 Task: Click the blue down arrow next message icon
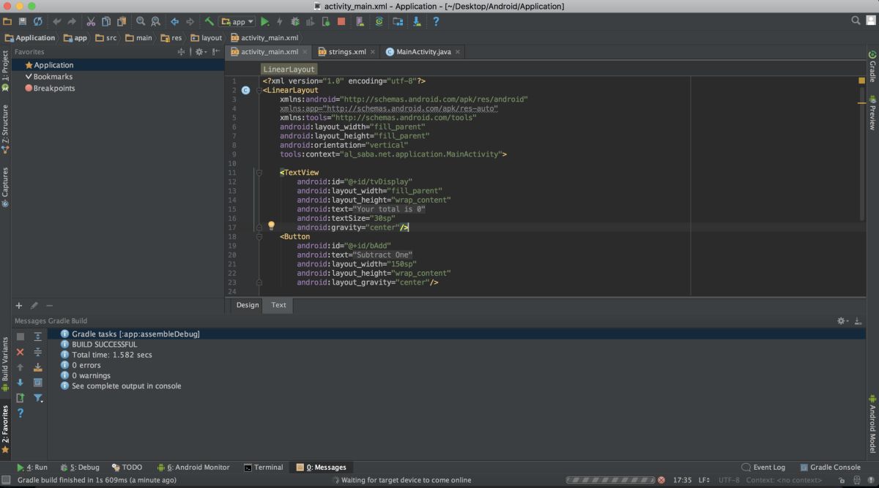(21, 383)
